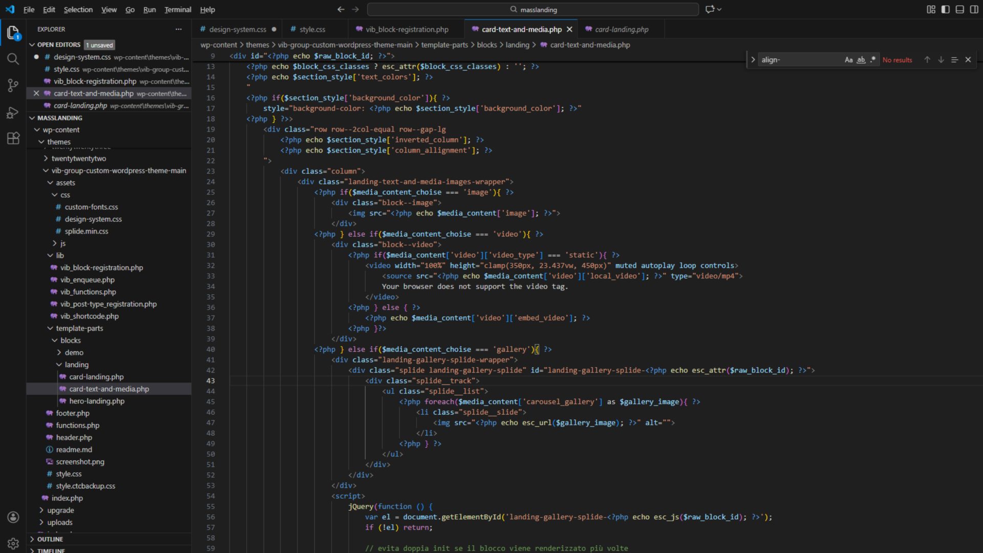Screen dimensions: 983x553
Task: Open the Extensions view icon
Action: point(13,138)
